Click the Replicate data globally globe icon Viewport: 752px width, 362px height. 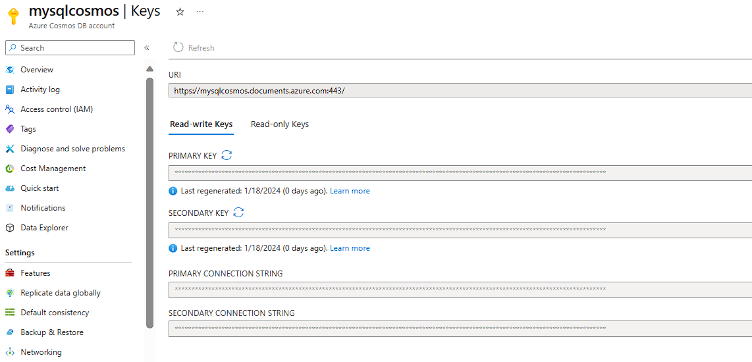[x=10, y=293]
